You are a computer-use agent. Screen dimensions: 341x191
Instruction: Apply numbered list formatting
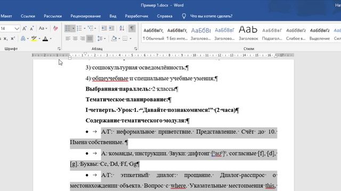pyautogui.click(x=79, y=28)
